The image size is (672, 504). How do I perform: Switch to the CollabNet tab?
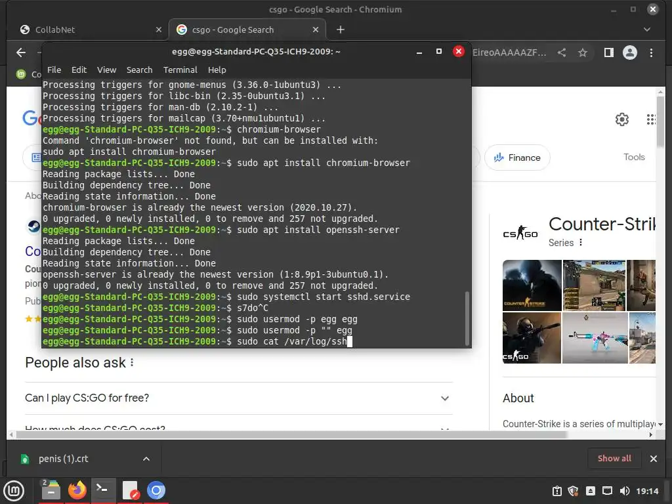click(x=90, y=30)
